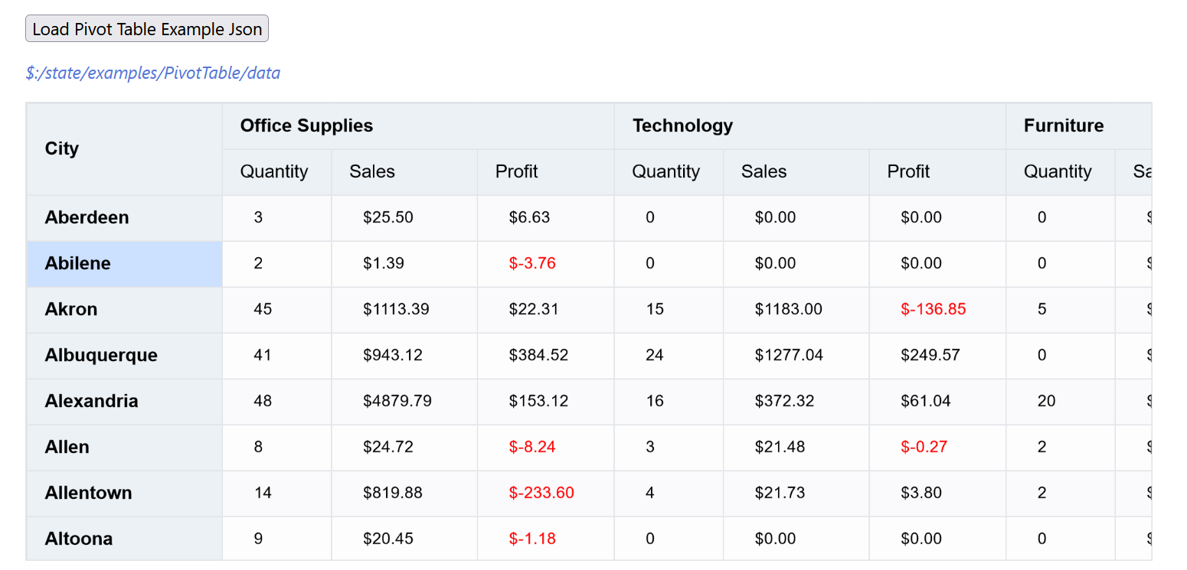Select Akron's $1183.00 Technology sales cell

tap(788, 309)
